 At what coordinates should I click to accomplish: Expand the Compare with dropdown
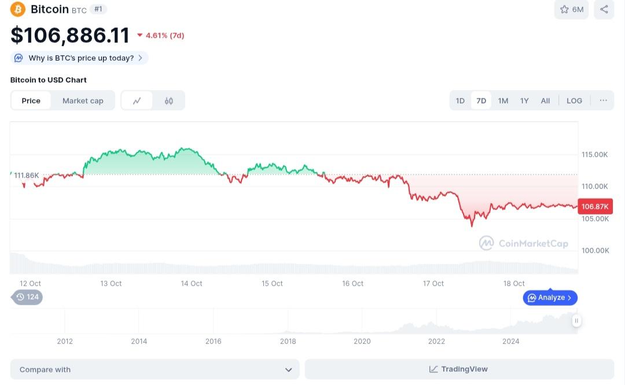155,369
